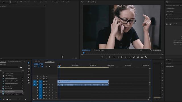Image resolution: width=182 pixels, height=102 pixels.
Task: Open the Program monitor button editor plus
Action: (x=161, y=57)
